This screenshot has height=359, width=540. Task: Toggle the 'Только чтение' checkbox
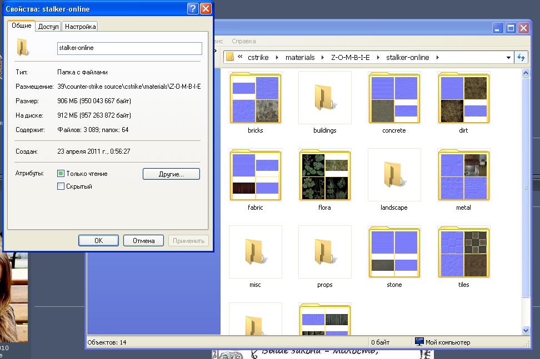61,174
